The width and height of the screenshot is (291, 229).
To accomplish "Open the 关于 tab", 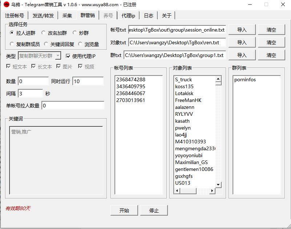I will [166, 16].
